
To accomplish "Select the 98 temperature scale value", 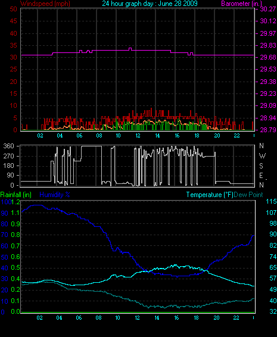I will pyautogui.click(x=273, y=223).
